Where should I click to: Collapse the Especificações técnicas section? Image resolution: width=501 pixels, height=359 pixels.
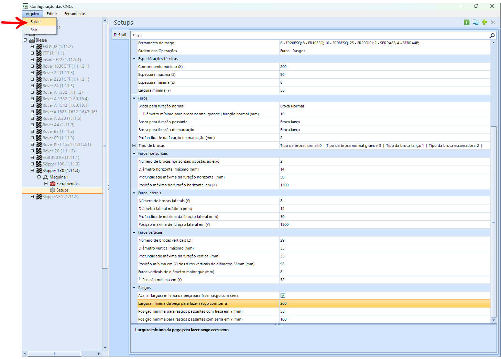(134, 59)
